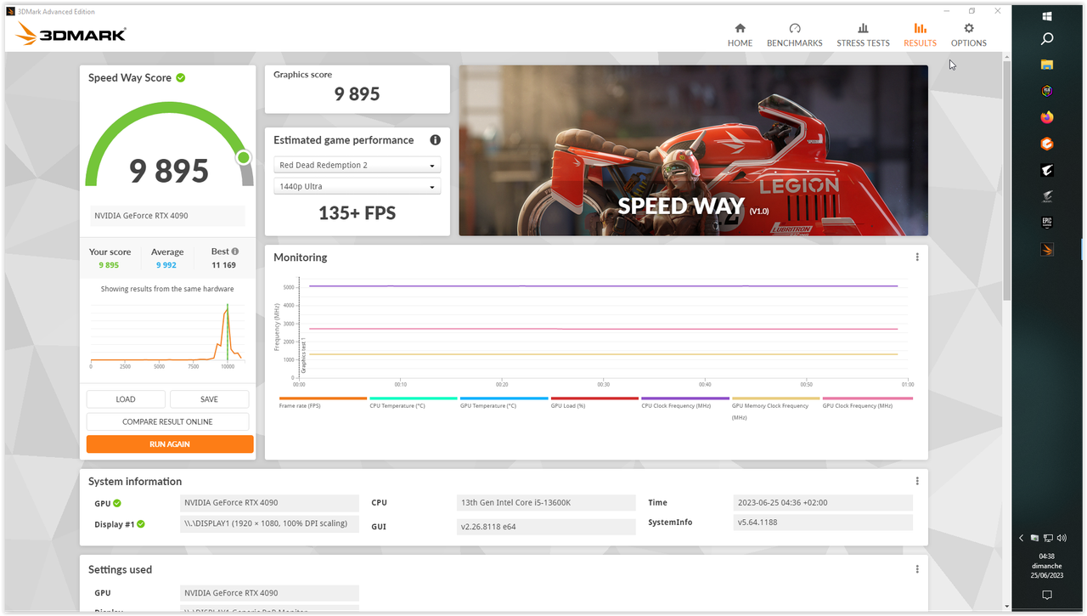The width and height of the screenshot is (1087, 616).
Task: Open the OPTIONS gear tab
Action: (968, 35)
